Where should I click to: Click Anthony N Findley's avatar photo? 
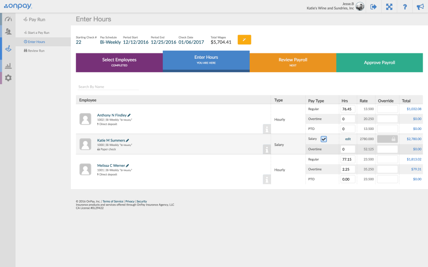pos(85,119)
